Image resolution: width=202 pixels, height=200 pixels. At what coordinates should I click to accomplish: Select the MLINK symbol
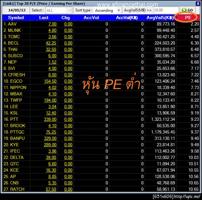pyautogui.click(x=14, y=30)
